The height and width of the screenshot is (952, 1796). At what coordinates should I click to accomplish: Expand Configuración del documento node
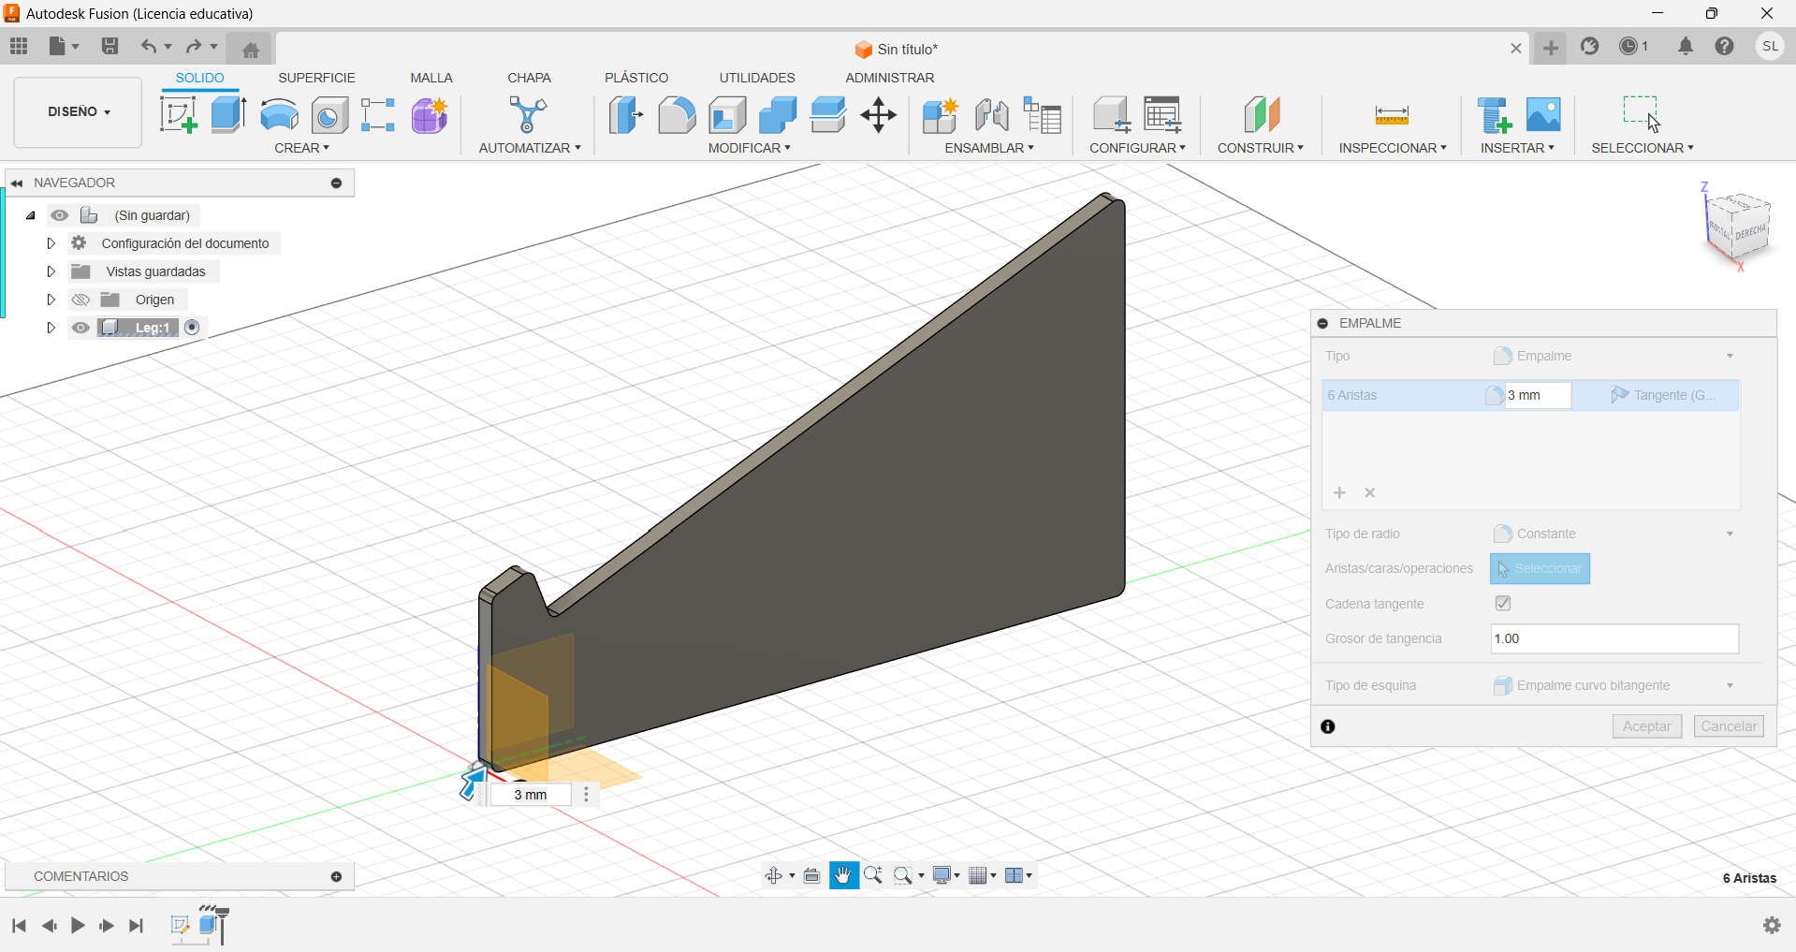51,243
